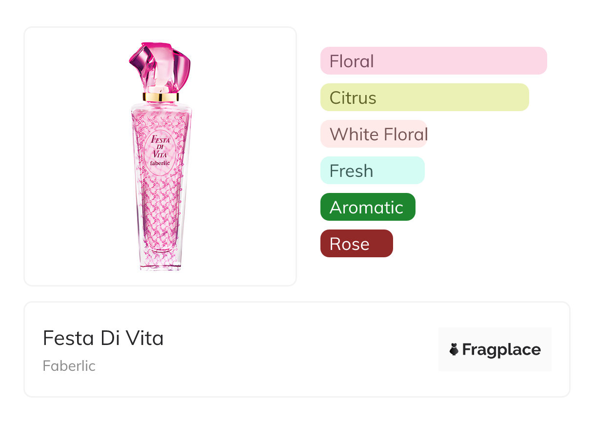Open the Faberlic brand link

[x=69, y=366]
